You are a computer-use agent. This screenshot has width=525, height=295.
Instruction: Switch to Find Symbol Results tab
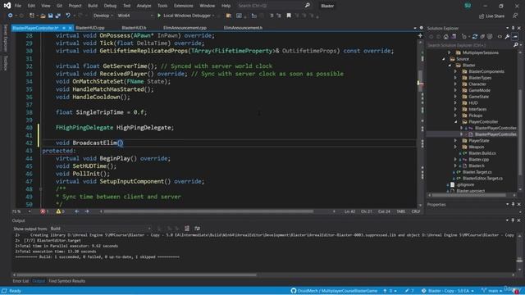click(67, 281)
